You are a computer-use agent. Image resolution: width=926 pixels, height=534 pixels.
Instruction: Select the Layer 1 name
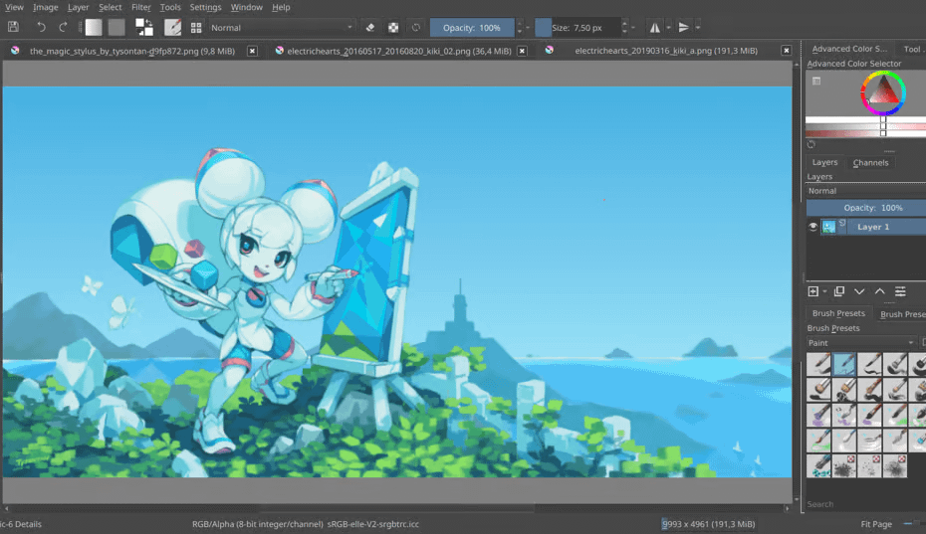873,227
